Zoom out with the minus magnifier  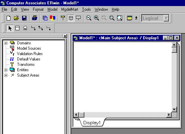pos(89,18)
